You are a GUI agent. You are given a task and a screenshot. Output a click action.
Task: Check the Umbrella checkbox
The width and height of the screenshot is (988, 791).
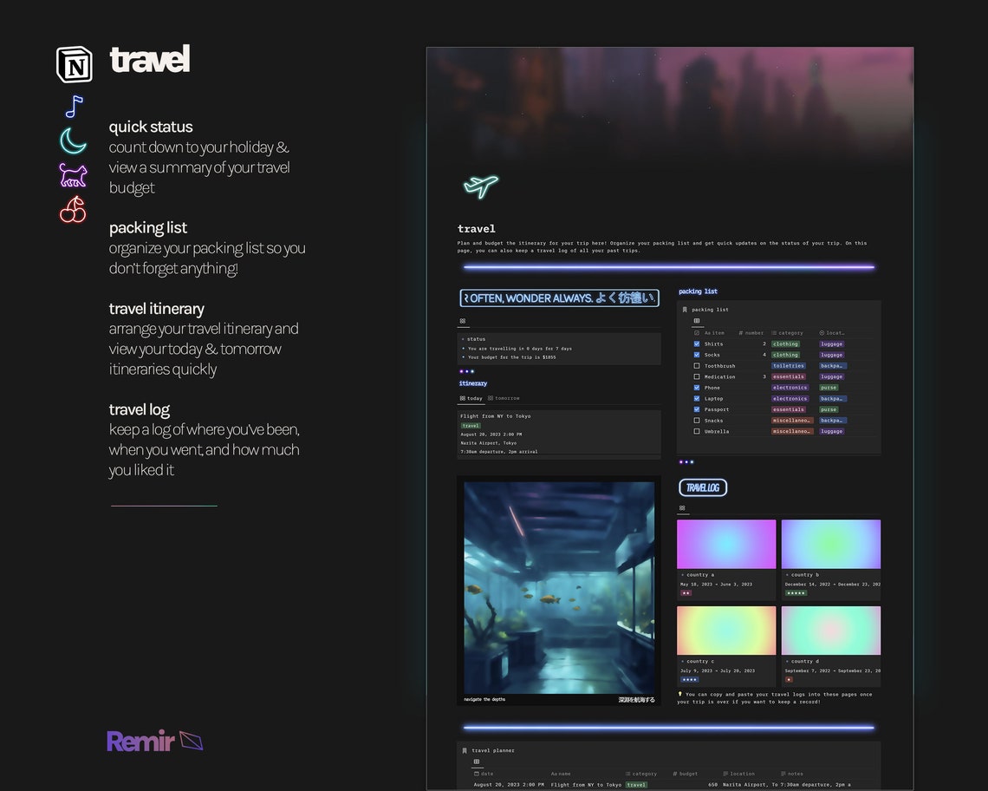tap(696, 431)
